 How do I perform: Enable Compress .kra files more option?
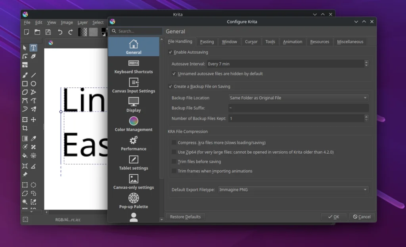tap(174, 142)
